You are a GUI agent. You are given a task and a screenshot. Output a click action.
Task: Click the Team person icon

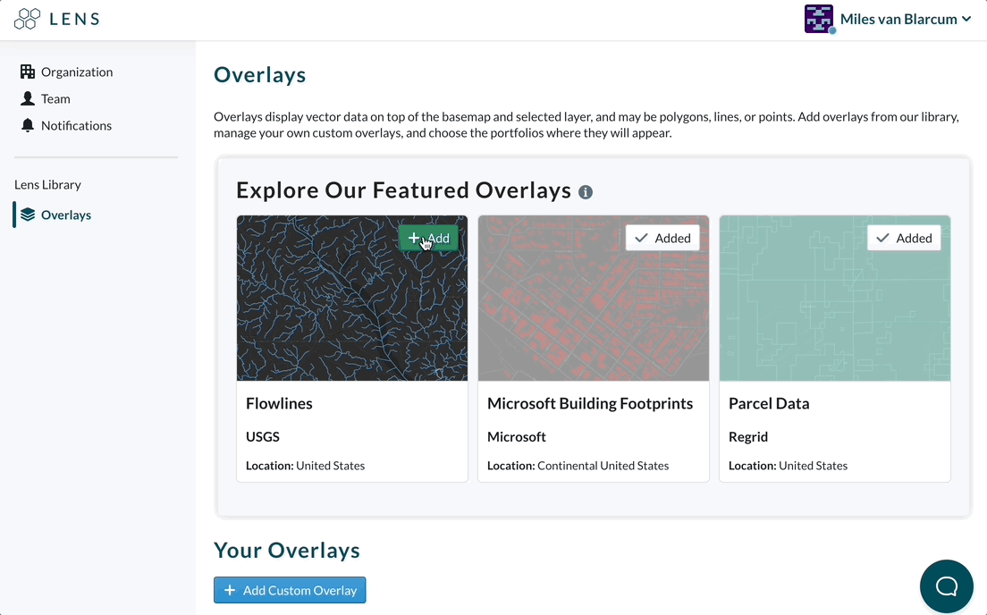point(27,98)
